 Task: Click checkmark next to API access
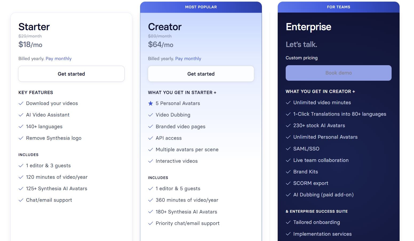150,138
